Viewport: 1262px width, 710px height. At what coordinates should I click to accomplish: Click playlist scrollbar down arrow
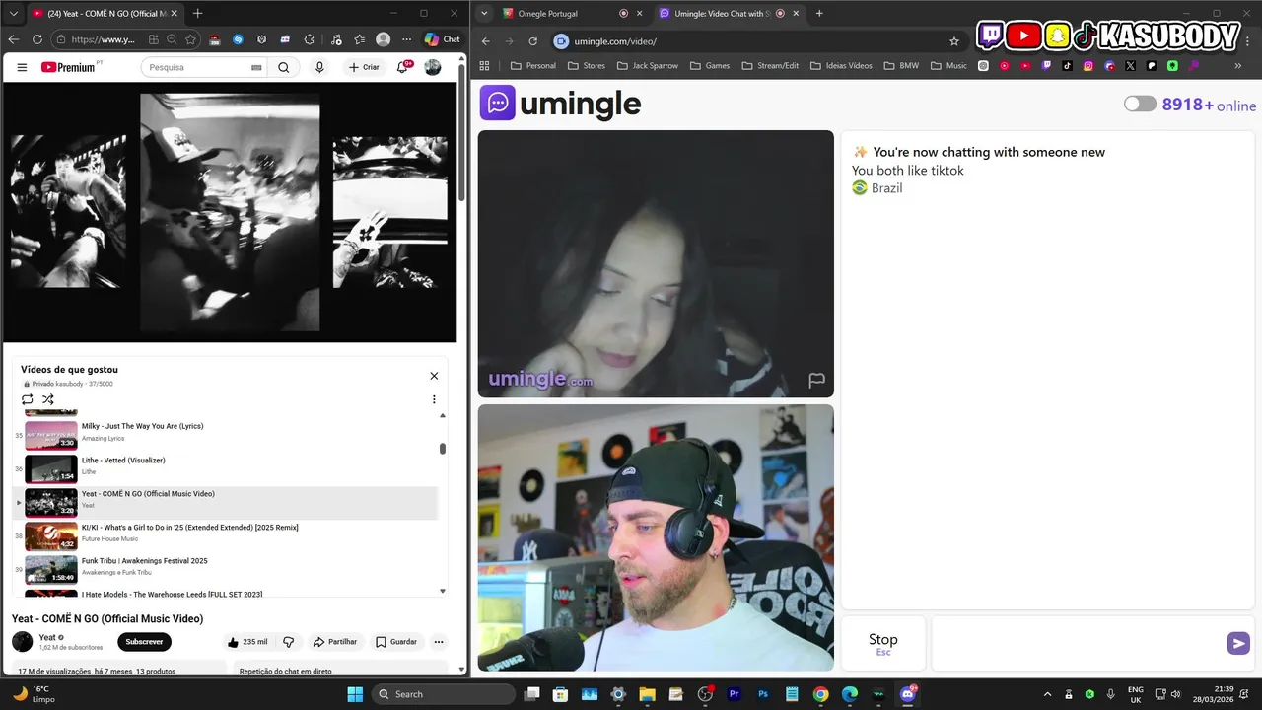click(x=442, y=591)
